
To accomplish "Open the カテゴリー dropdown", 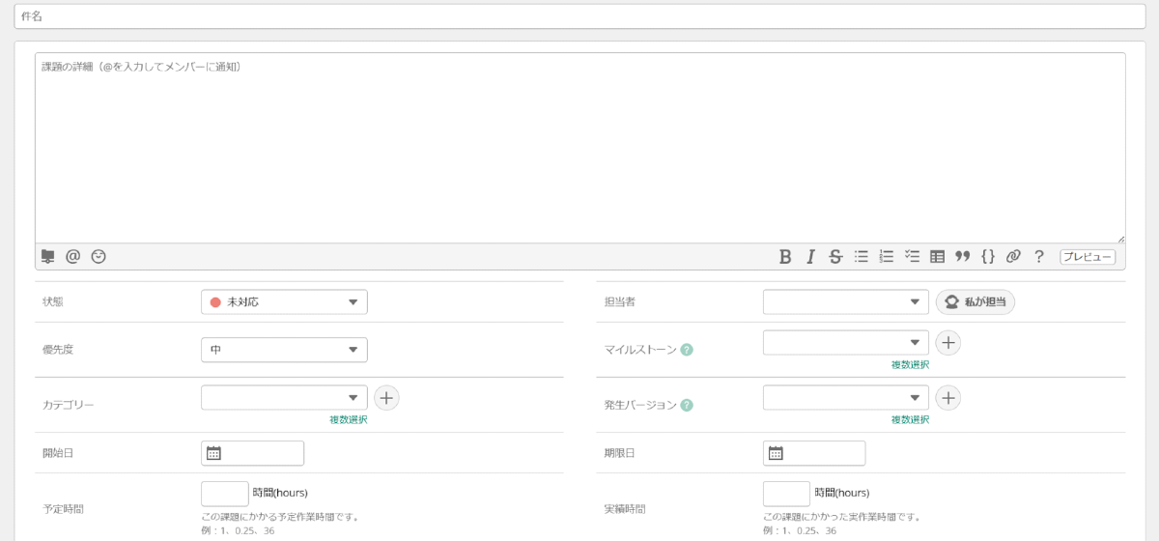I will pos(284,397).
